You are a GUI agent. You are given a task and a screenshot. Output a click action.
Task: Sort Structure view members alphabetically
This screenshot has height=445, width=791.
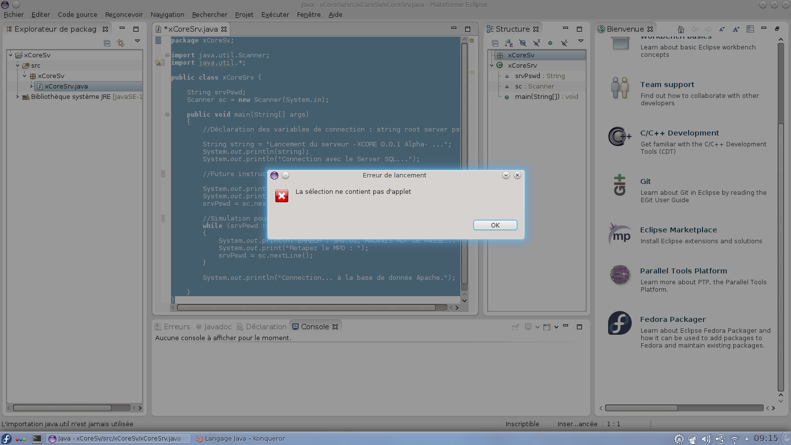coord(509,43)
